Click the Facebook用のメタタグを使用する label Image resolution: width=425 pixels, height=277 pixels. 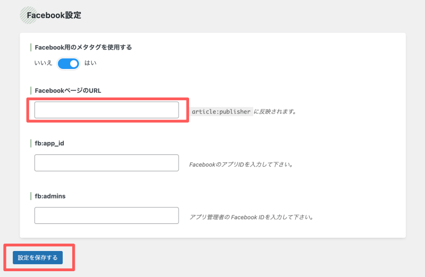pos(83,47)
